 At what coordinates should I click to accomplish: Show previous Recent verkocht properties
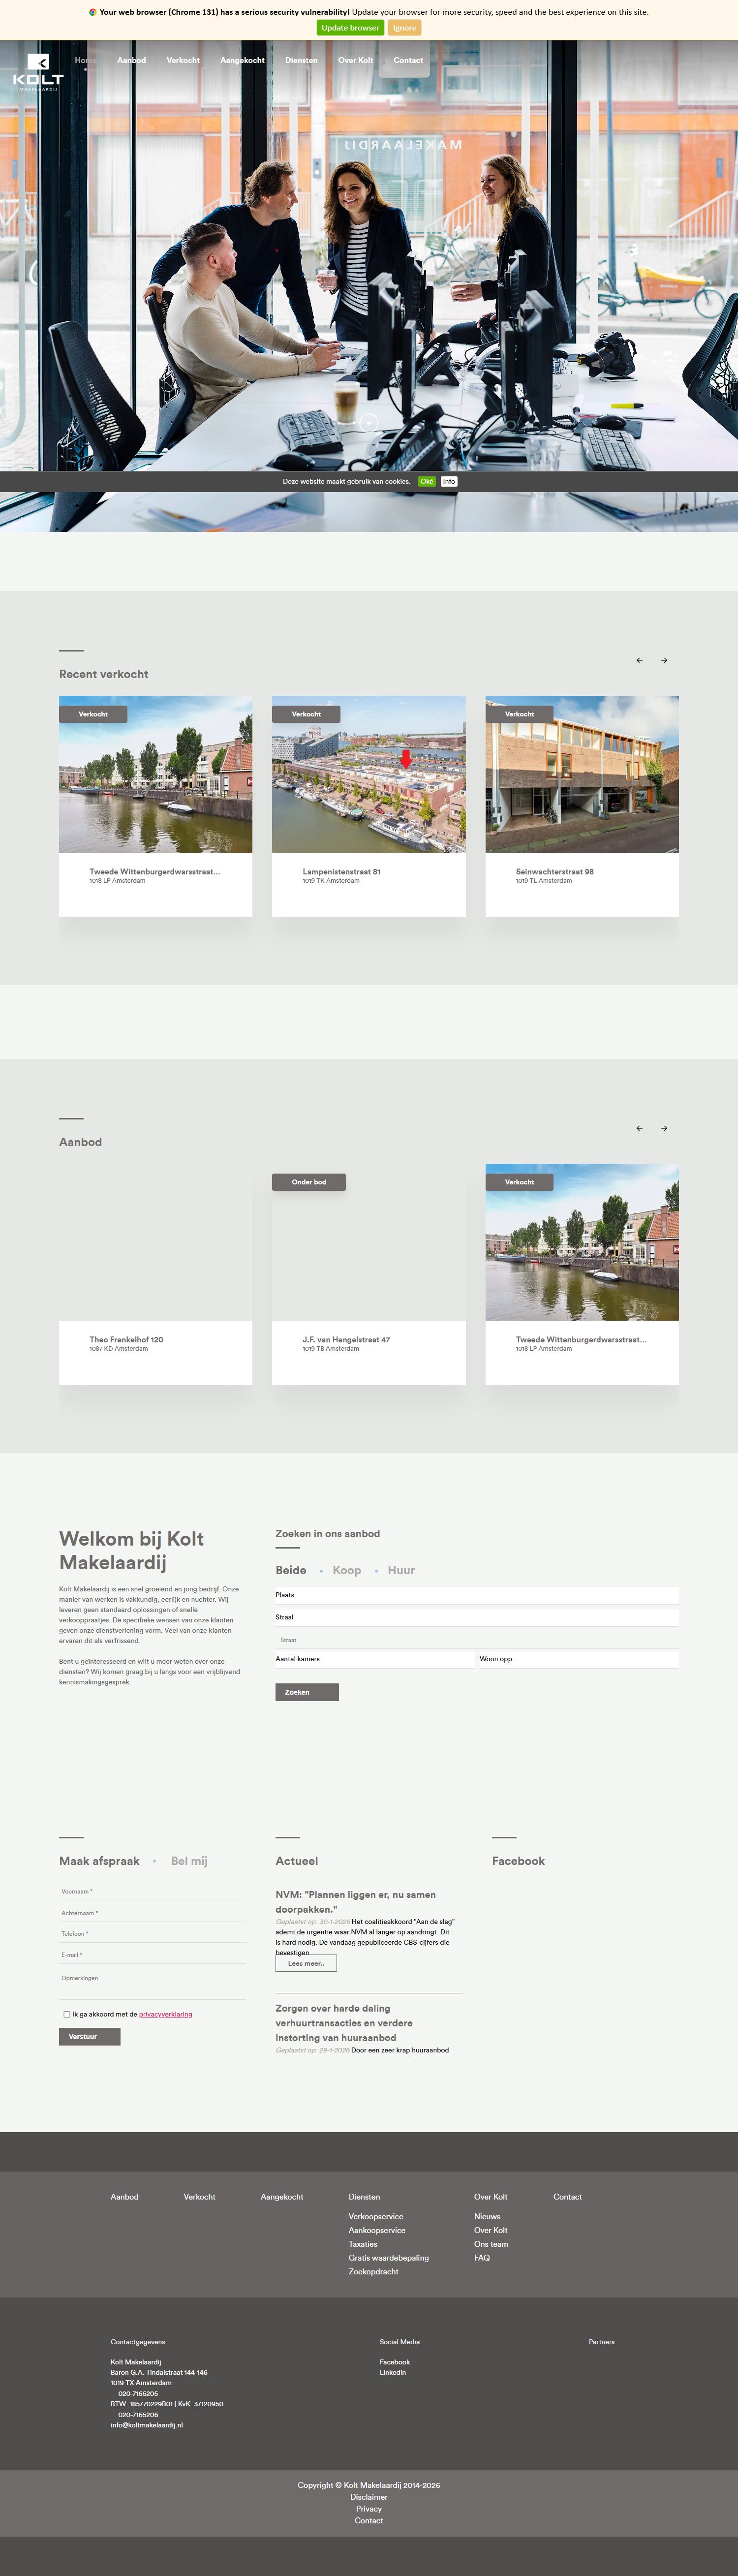coord(639,660)
